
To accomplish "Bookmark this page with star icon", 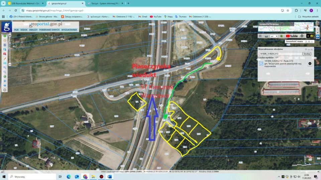I will [288, 10].
